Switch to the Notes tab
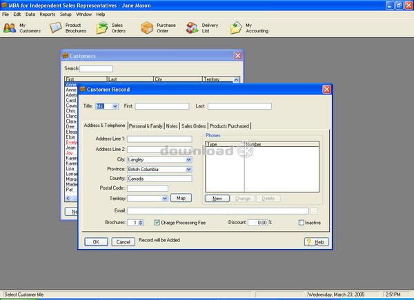The height and width of the screenshot is (300, 414). 172,126
